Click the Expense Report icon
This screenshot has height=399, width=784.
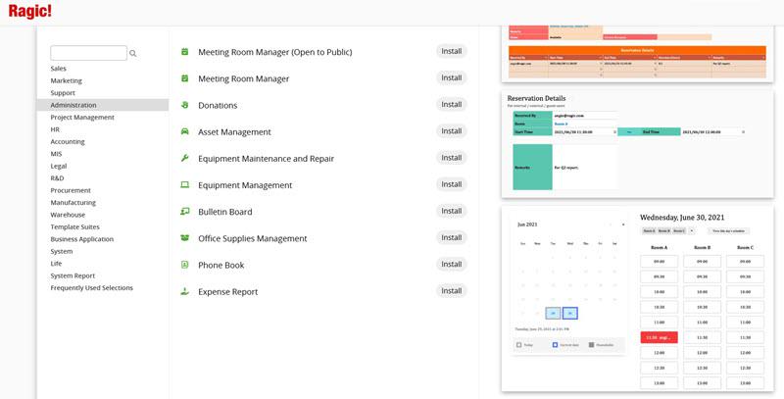point(184,291)
